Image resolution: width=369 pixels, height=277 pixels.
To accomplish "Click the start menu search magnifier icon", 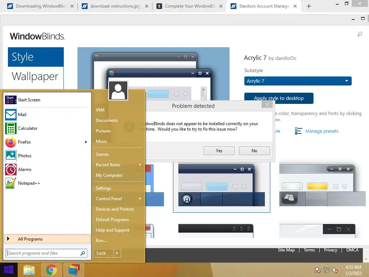I will pos(83,253).
